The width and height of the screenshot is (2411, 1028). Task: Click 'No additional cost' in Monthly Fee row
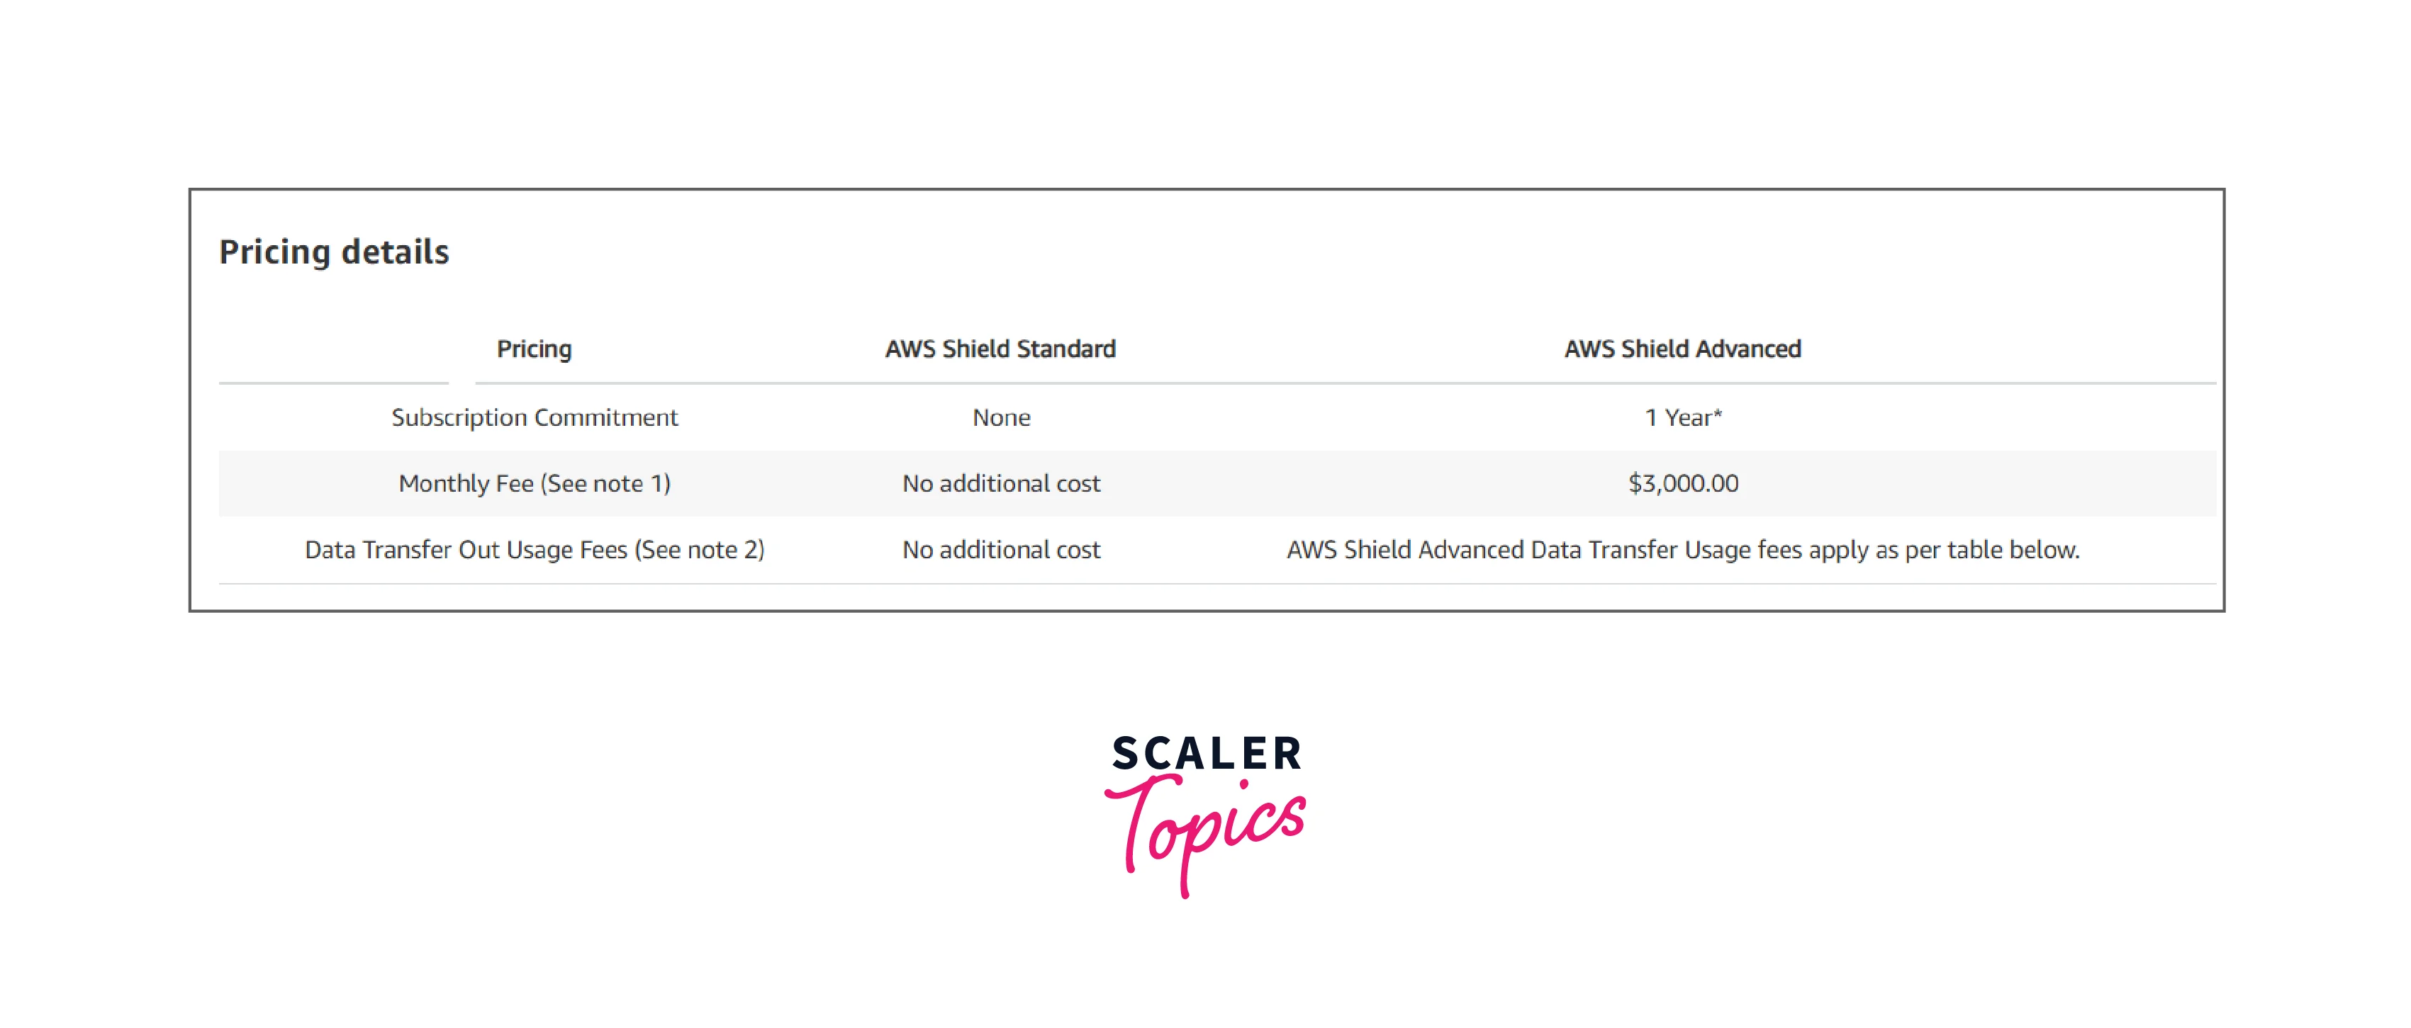coord(1000,484)
